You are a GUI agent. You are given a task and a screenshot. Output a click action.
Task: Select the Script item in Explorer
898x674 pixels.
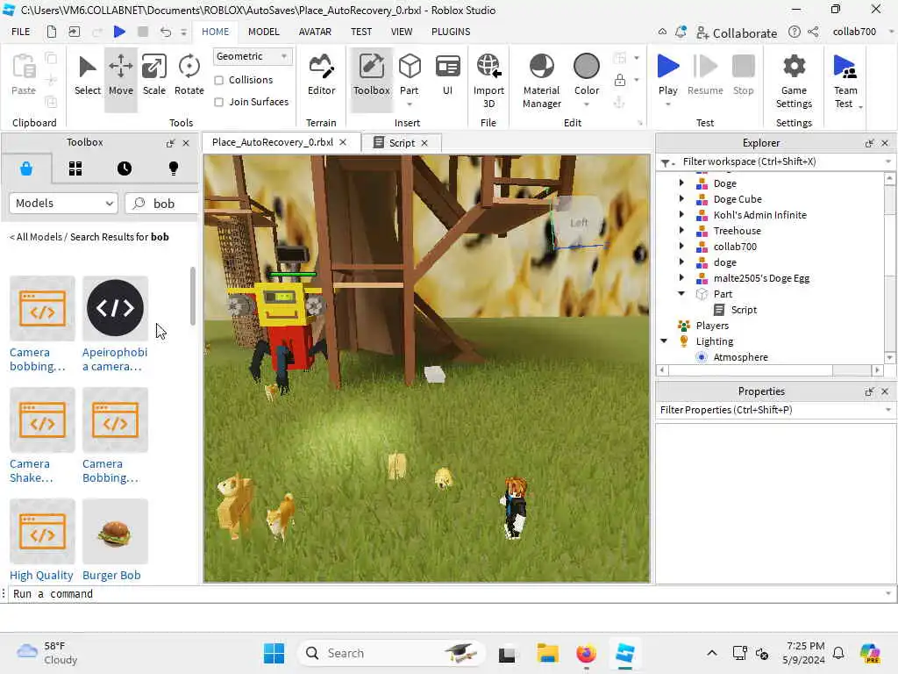[x=744, y=310]
